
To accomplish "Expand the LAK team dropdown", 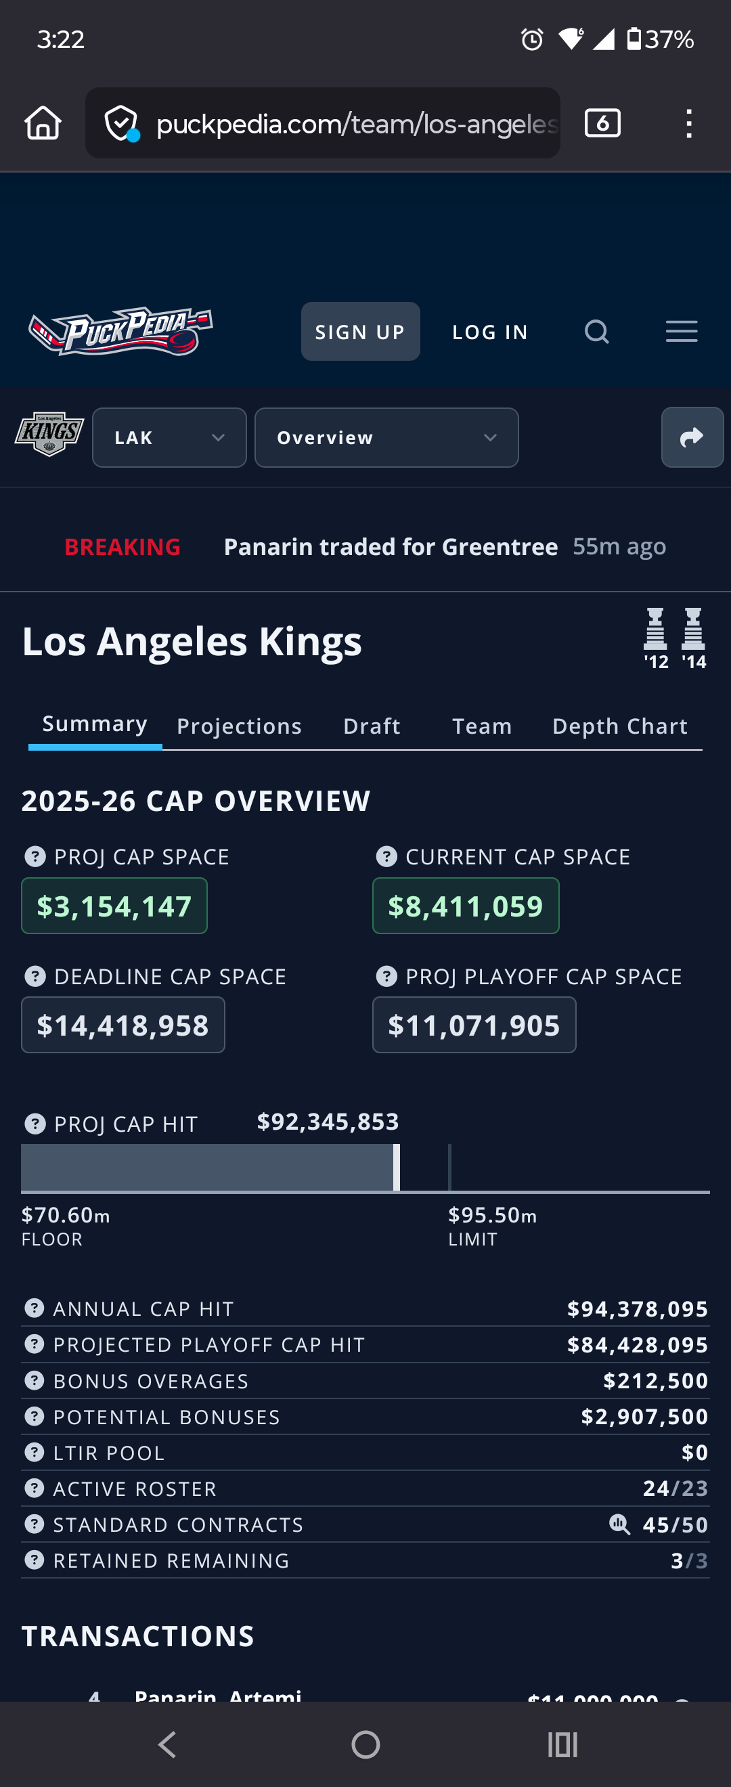I will (x=169, y=438).
